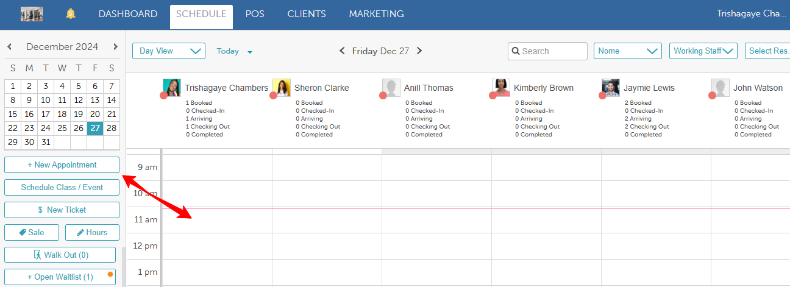The width and height of the screenshot is (790, 287).
Task: Click the Sale tag button
Action: point(32,232)
